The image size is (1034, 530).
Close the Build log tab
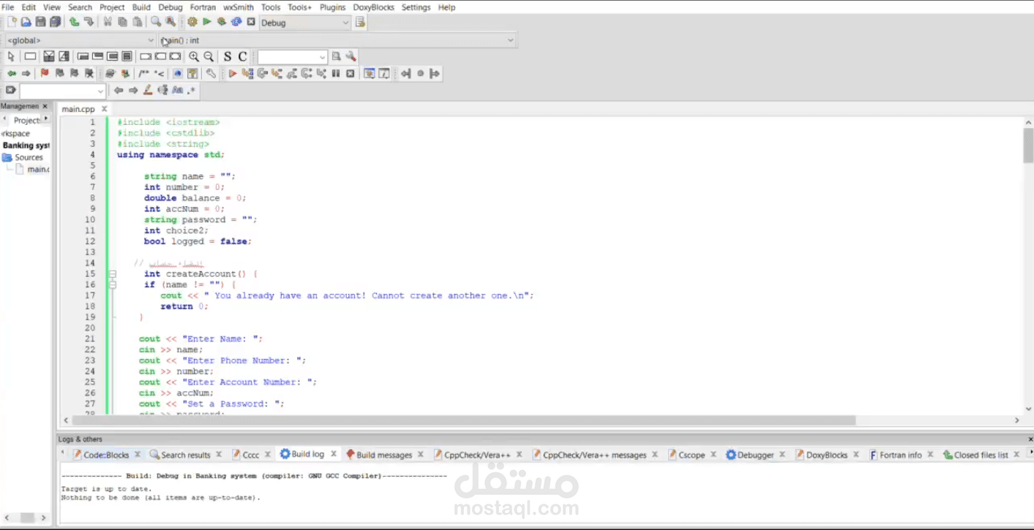(334, 454)
